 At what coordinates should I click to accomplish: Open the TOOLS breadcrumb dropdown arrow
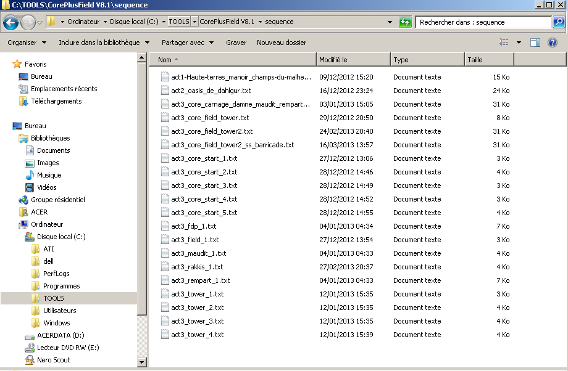pos(194,22)
